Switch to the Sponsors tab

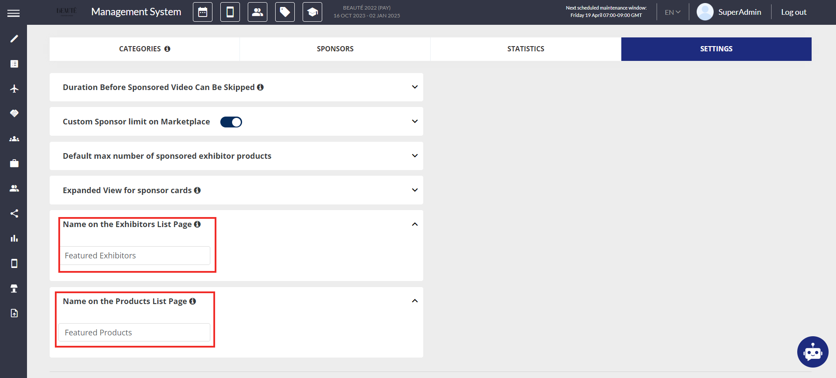pos(335,49)
